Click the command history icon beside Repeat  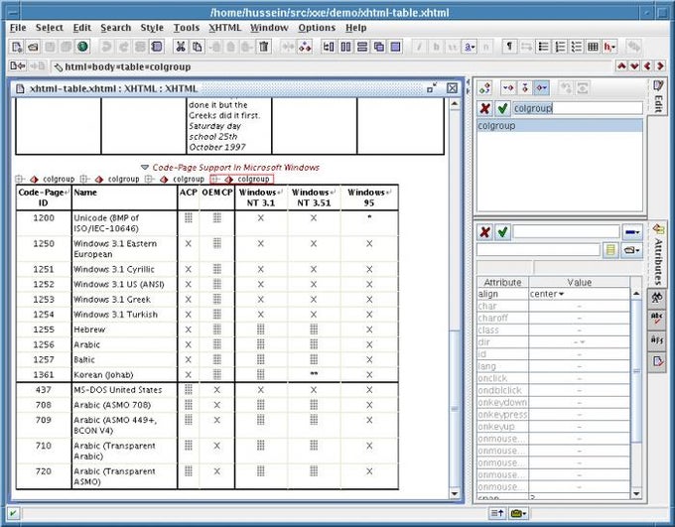tap(157, 47)
